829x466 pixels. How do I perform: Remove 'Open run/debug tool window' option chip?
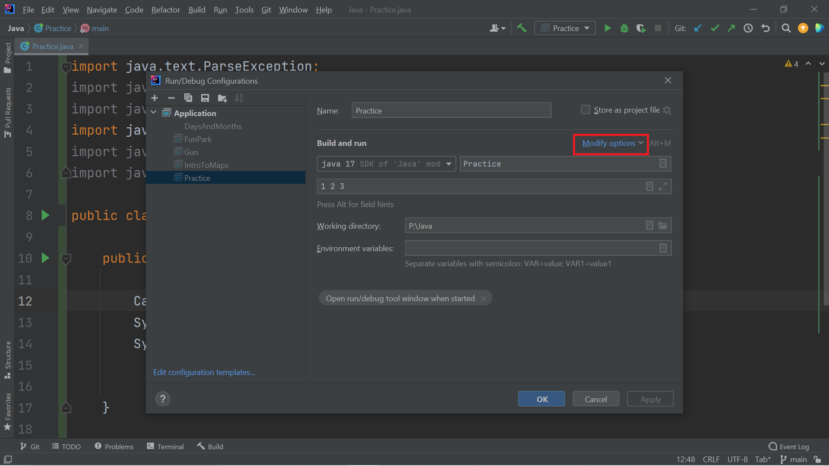[484, 299]
